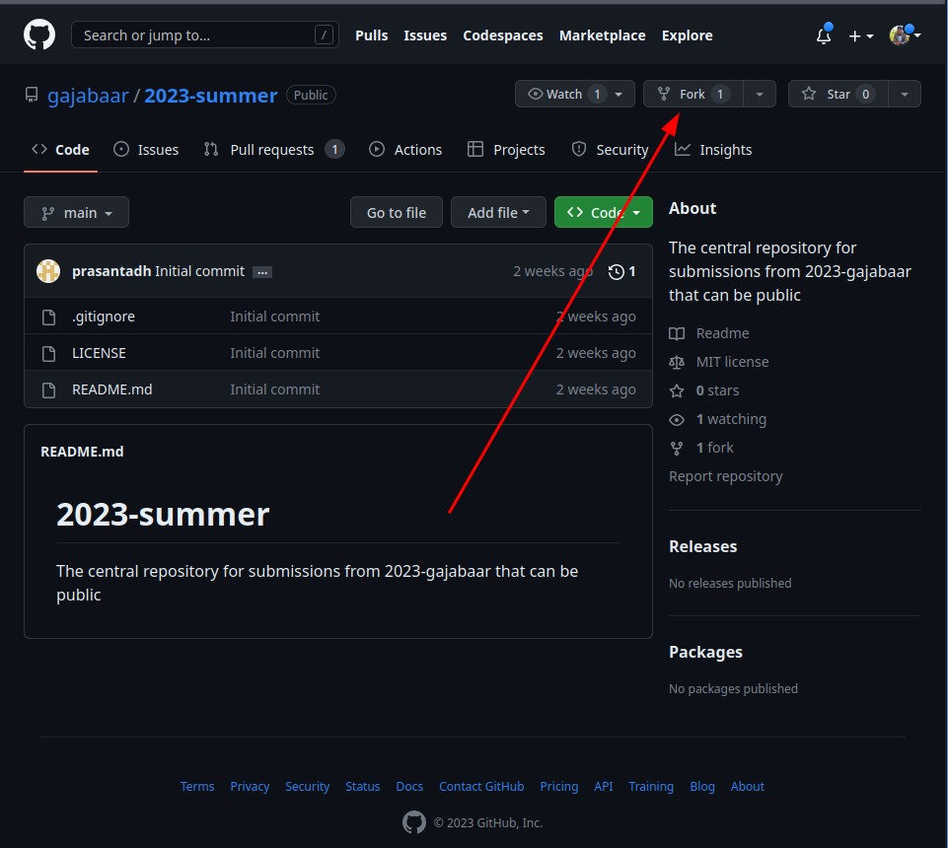Open Codespaces from the top bar
948x848 pixels.
point(502,35)
